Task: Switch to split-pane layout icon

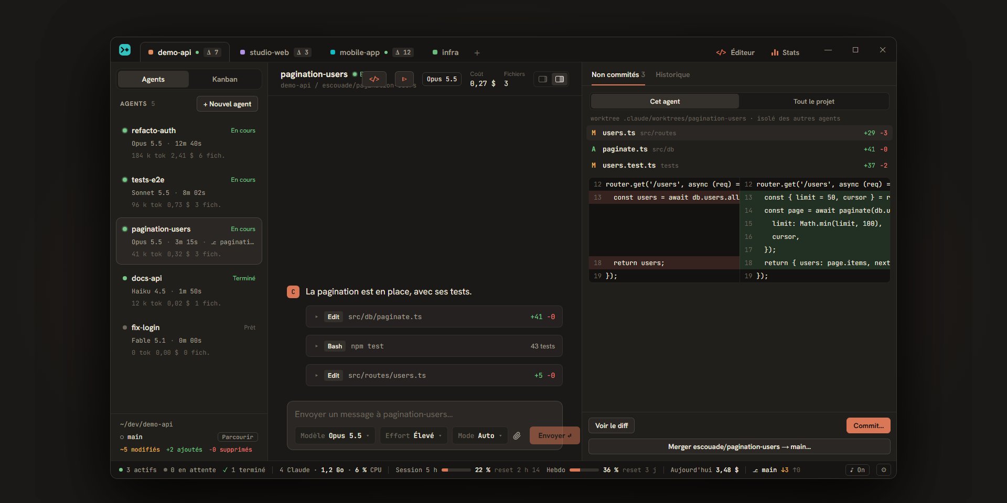Action: tap(560, 79)
